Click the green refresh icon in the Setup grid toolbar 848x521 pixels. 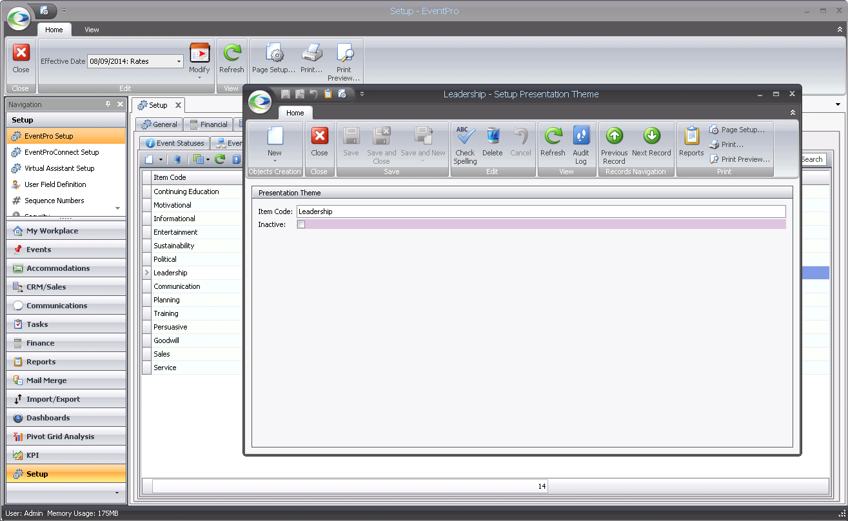point(220,159)
